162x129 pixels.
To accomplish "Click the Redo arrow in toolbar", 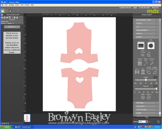I will coord(18,11).
